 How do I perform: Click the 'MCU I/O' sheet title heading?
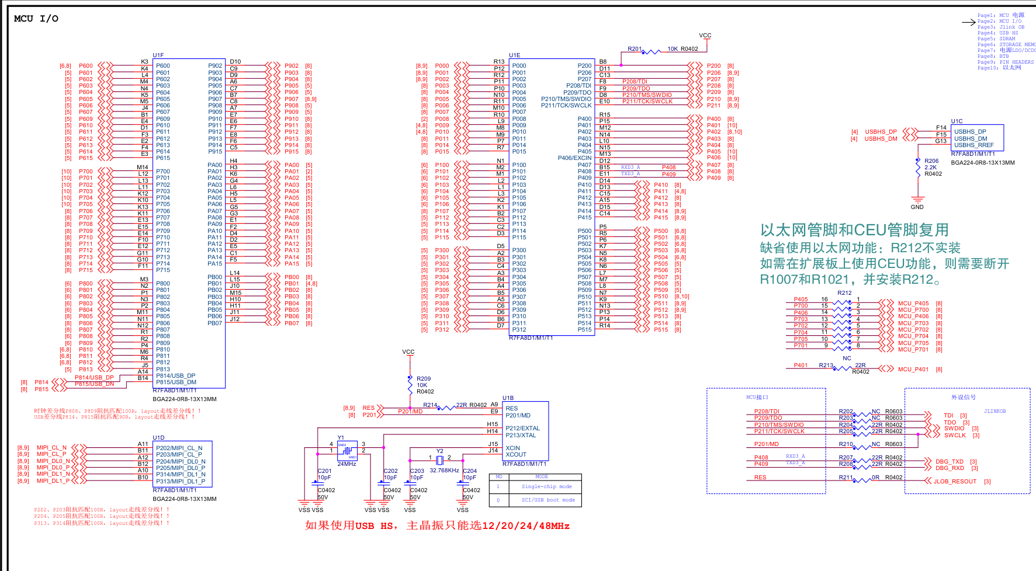coord(36,19)
